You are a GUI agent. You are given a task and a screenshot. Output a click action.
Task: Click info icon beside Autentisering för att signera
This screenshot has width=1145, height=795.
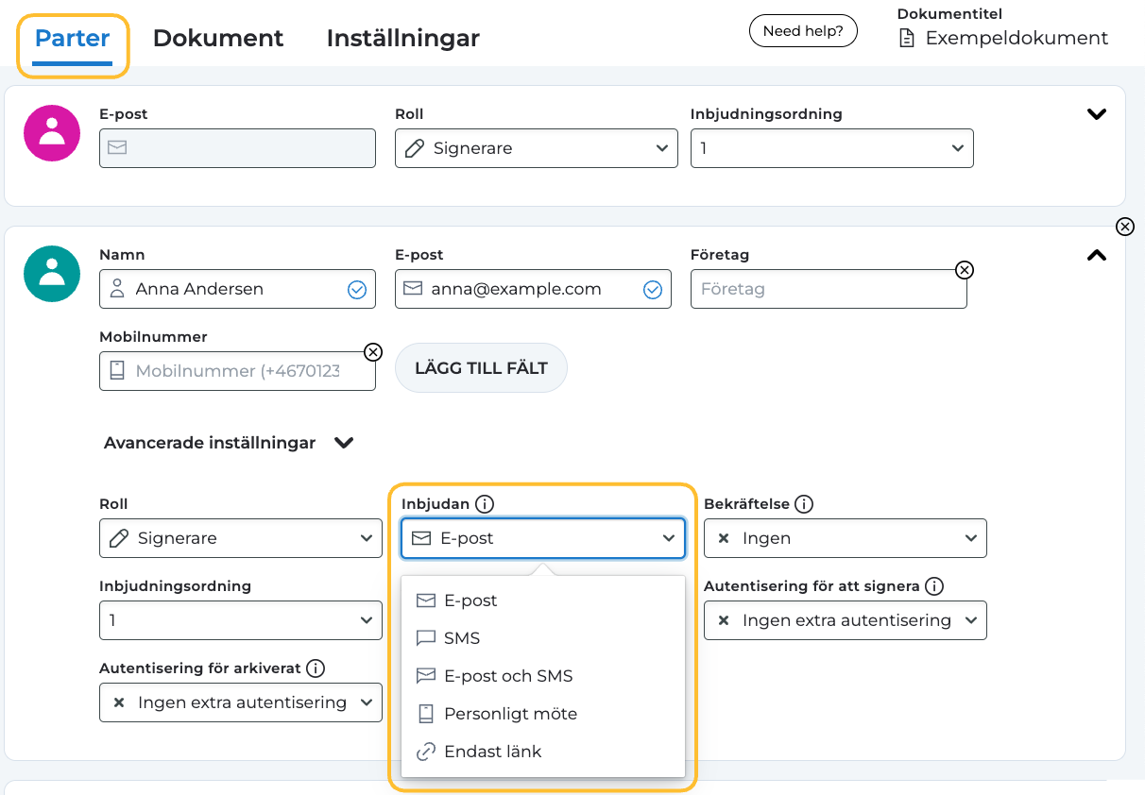pos(934,586)
